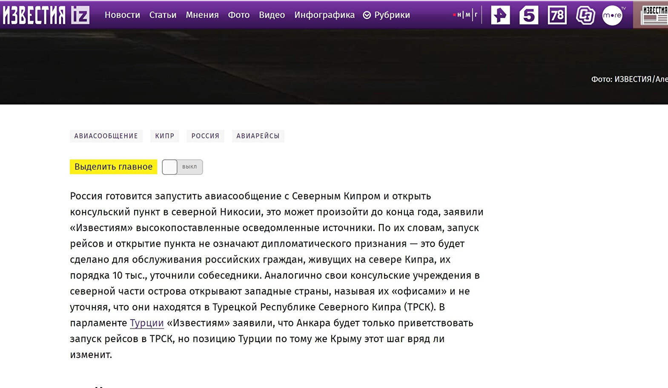Select the Кипр tag

point(165,136)
